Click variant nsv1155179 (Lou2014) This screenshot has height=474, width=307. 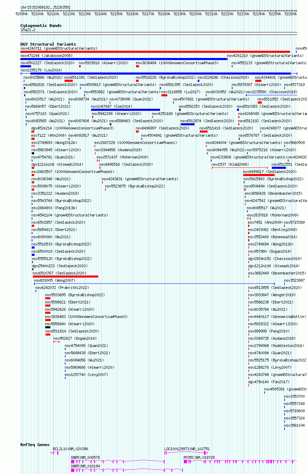[41, 70]
